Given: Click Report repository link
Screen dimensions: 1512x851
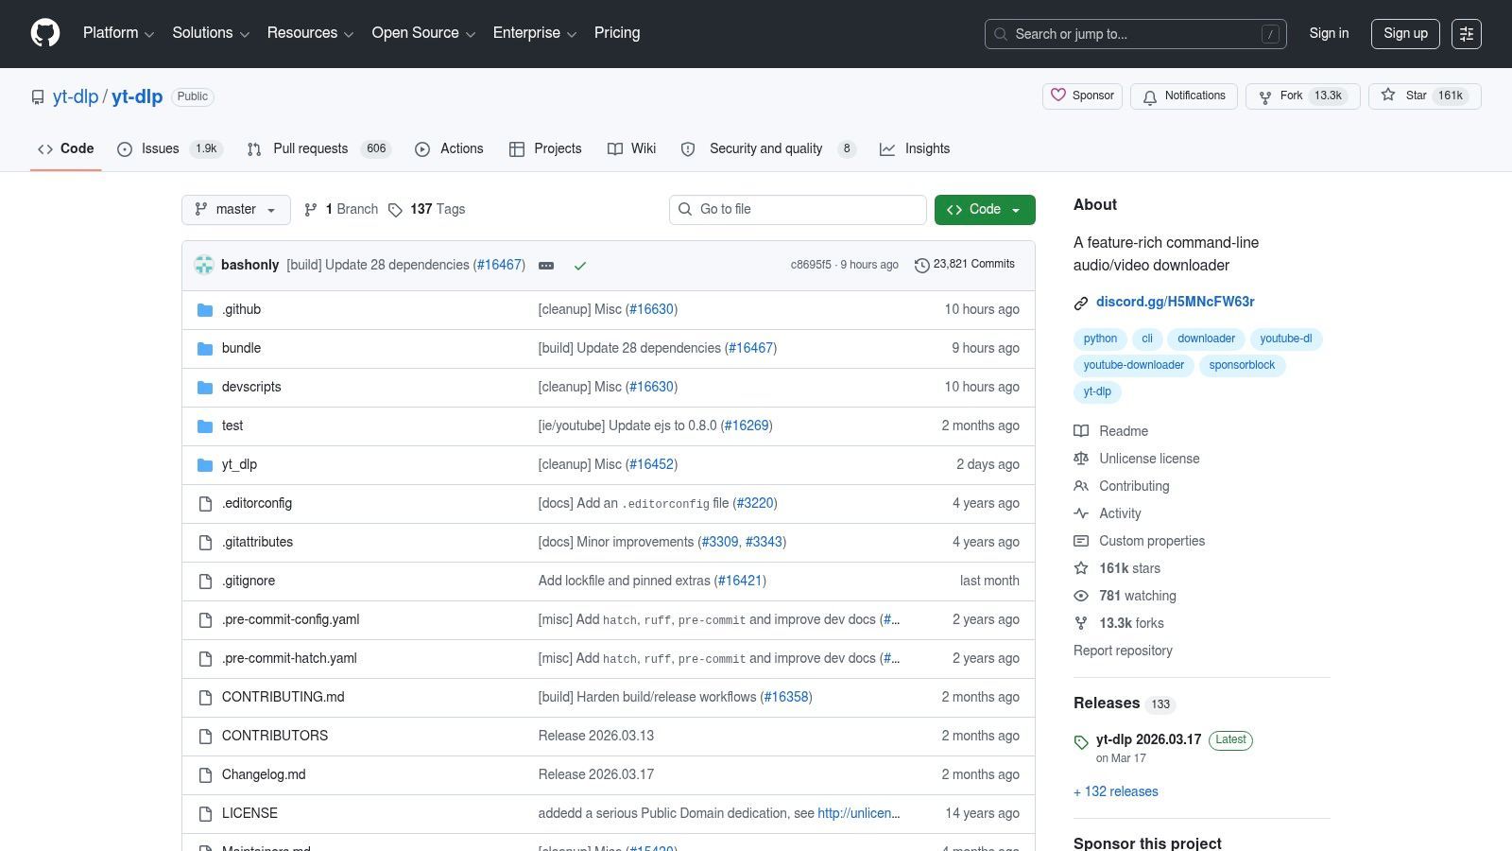Looking at the screenshot, I should pyautogui.click(x=1123, y=651).
